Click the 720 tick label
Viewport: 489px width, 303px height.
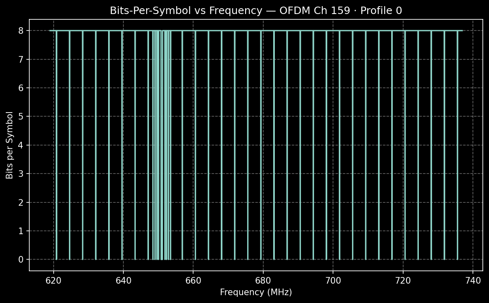[402, 280]
